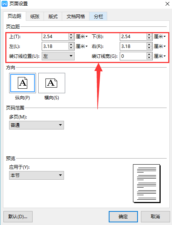Open the 分栏 tab
The width and height of the screenshot is (172, 225).
(x=98, y=16)
